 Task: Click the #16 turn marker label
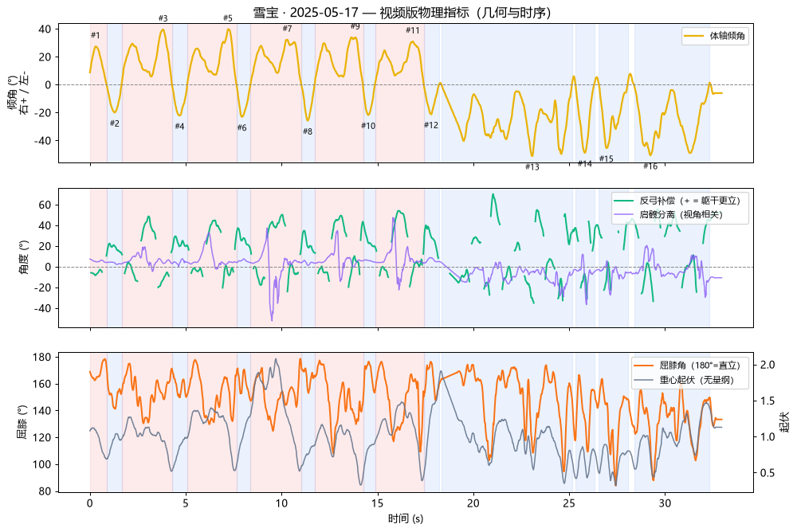tap(650, 166)
